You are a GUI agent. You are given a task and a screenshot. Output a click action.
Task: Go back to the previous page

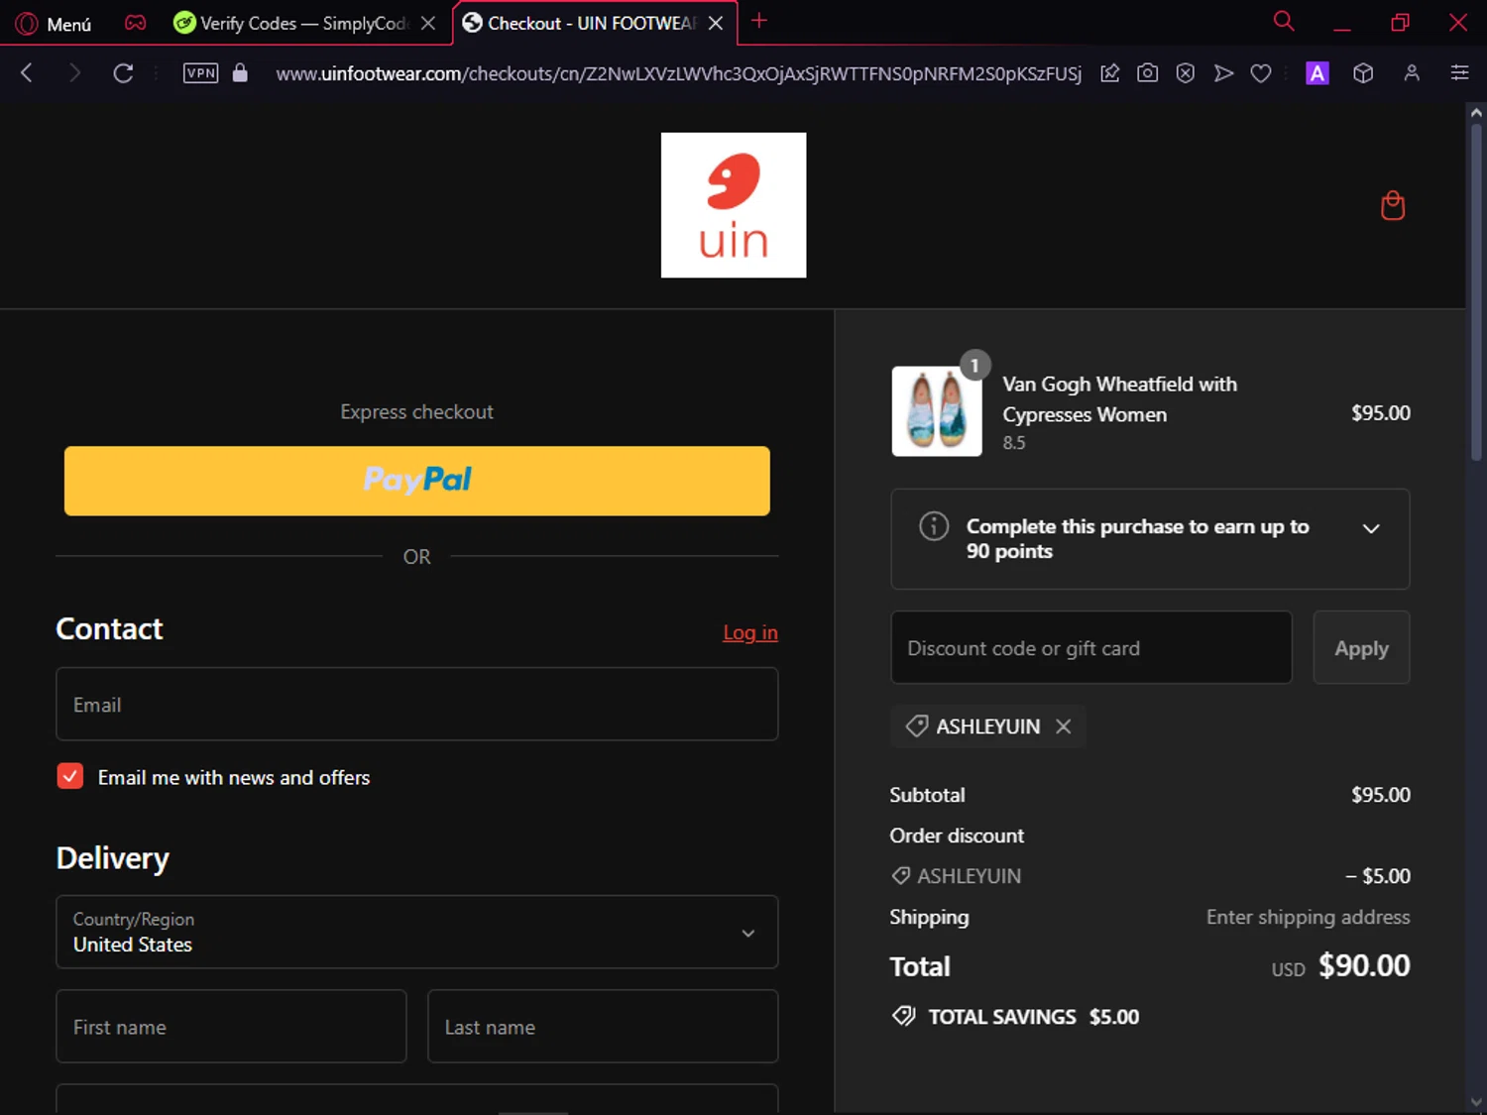tap(27, 72)
